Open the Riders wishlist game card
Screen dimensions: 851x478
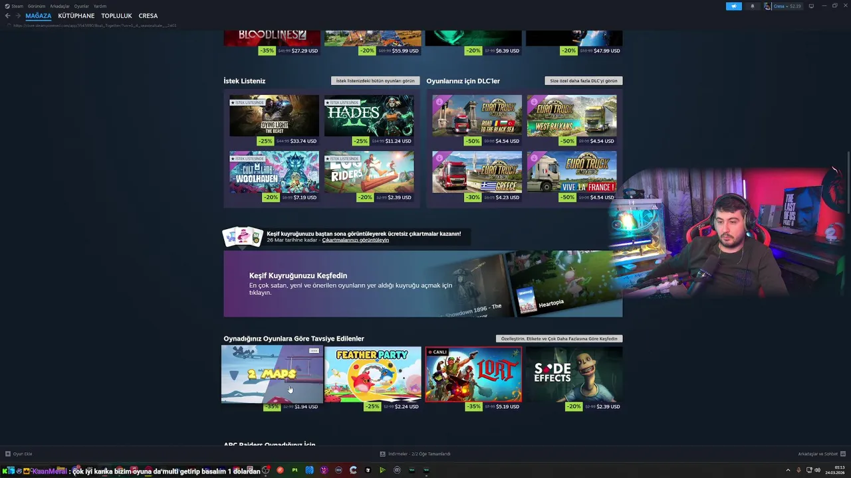pos(369,173)
